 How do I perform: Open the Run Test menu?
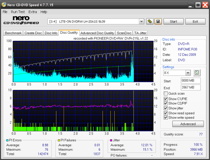pyautogui.click(x=18, y=12)
